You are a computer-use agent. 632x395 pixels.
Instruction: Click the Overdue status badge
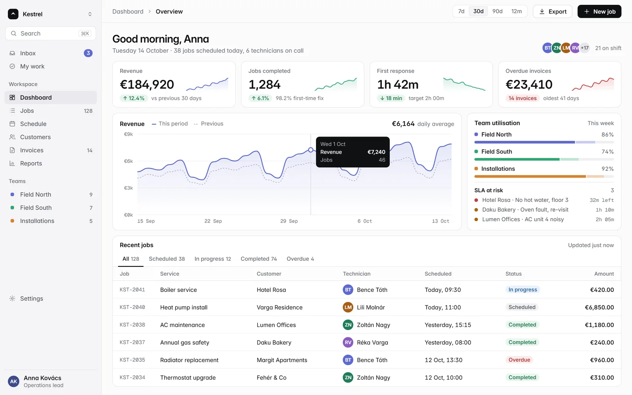519,360
